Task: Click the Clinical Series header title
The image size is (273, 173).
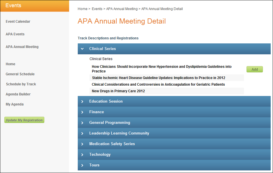Action: [x=103, y=49]
